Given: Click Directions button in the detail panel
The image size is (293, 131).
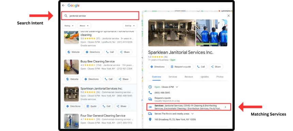Looking at the screenshot, I should coord(157,67).
